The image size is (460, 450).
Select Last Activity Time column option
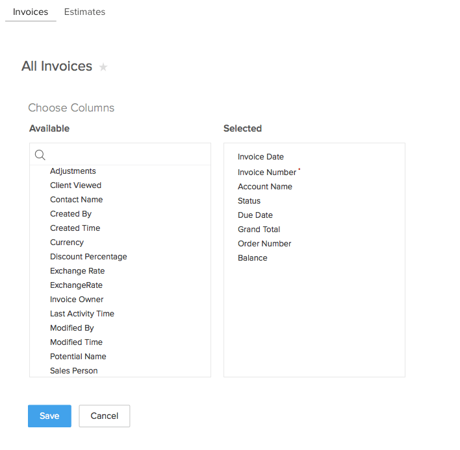pyautogui.click(x=82, y=314)
